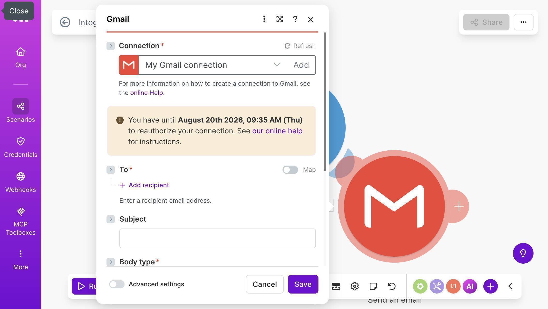Image resolution: width=548 pixels, height=309 pixels.
Task: Open help for the Gmail module
Action: 295,19
